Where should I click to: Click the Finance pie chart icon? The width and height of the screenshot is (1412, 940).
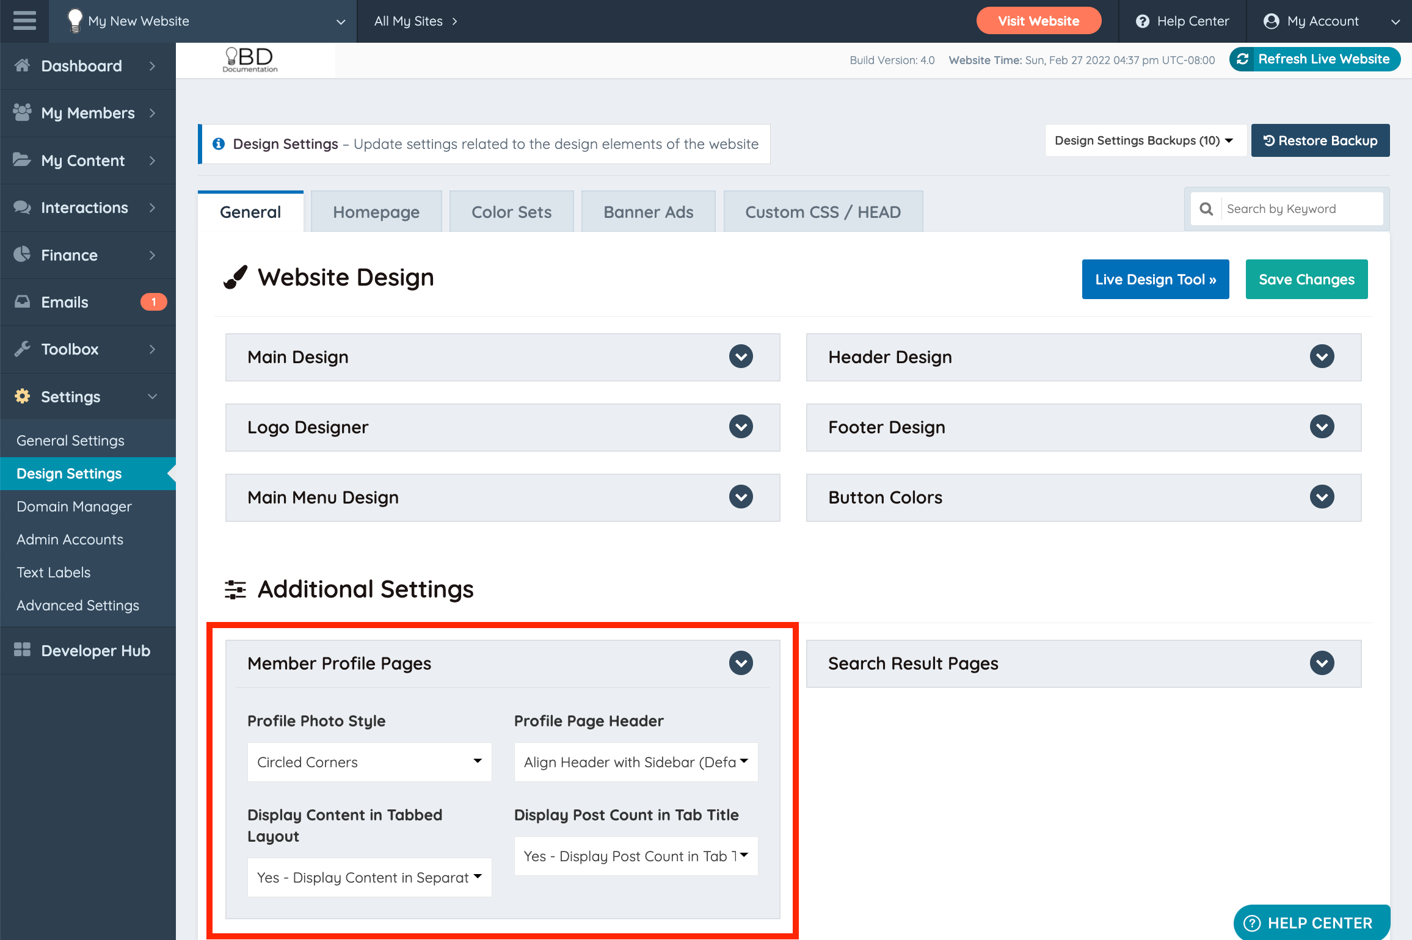23,255
